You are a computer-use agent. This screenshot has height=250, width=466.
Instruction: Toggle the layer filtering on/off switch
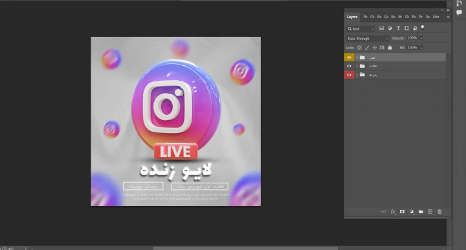coord(422,28)
